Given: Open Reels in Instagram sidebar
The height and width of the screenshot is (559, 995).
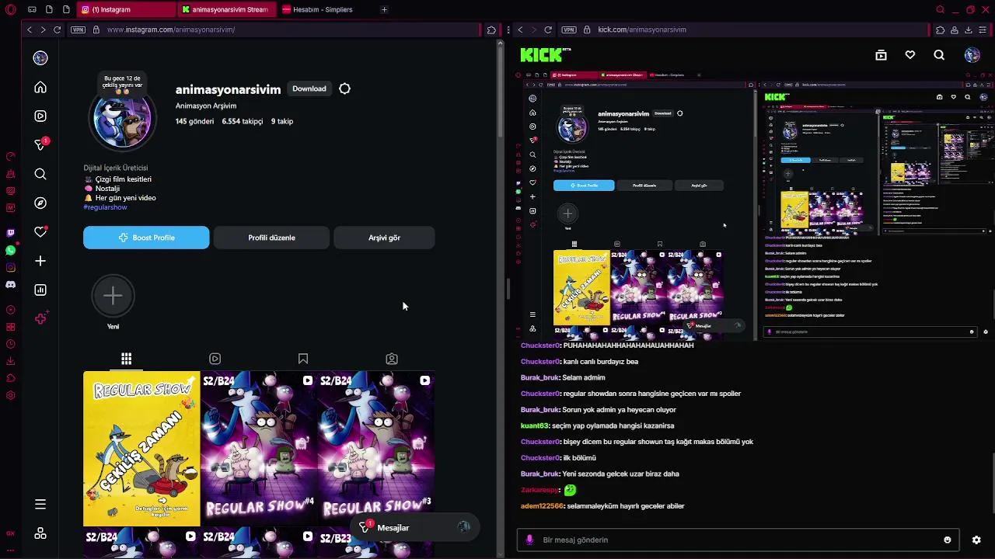Looking at the screenshot, I should pyautogui.click(x=40, y=116).
